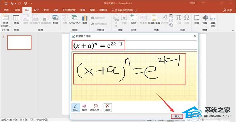
Task: Click the spell check icon in status bar
Action: click(x=32, y=120)
